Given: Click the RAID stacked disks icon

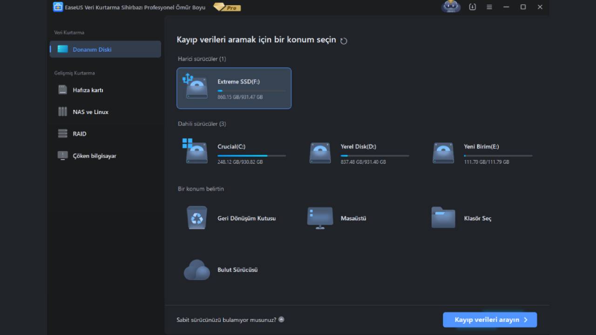Looking at the screenshot, I should tap(63, 134).
